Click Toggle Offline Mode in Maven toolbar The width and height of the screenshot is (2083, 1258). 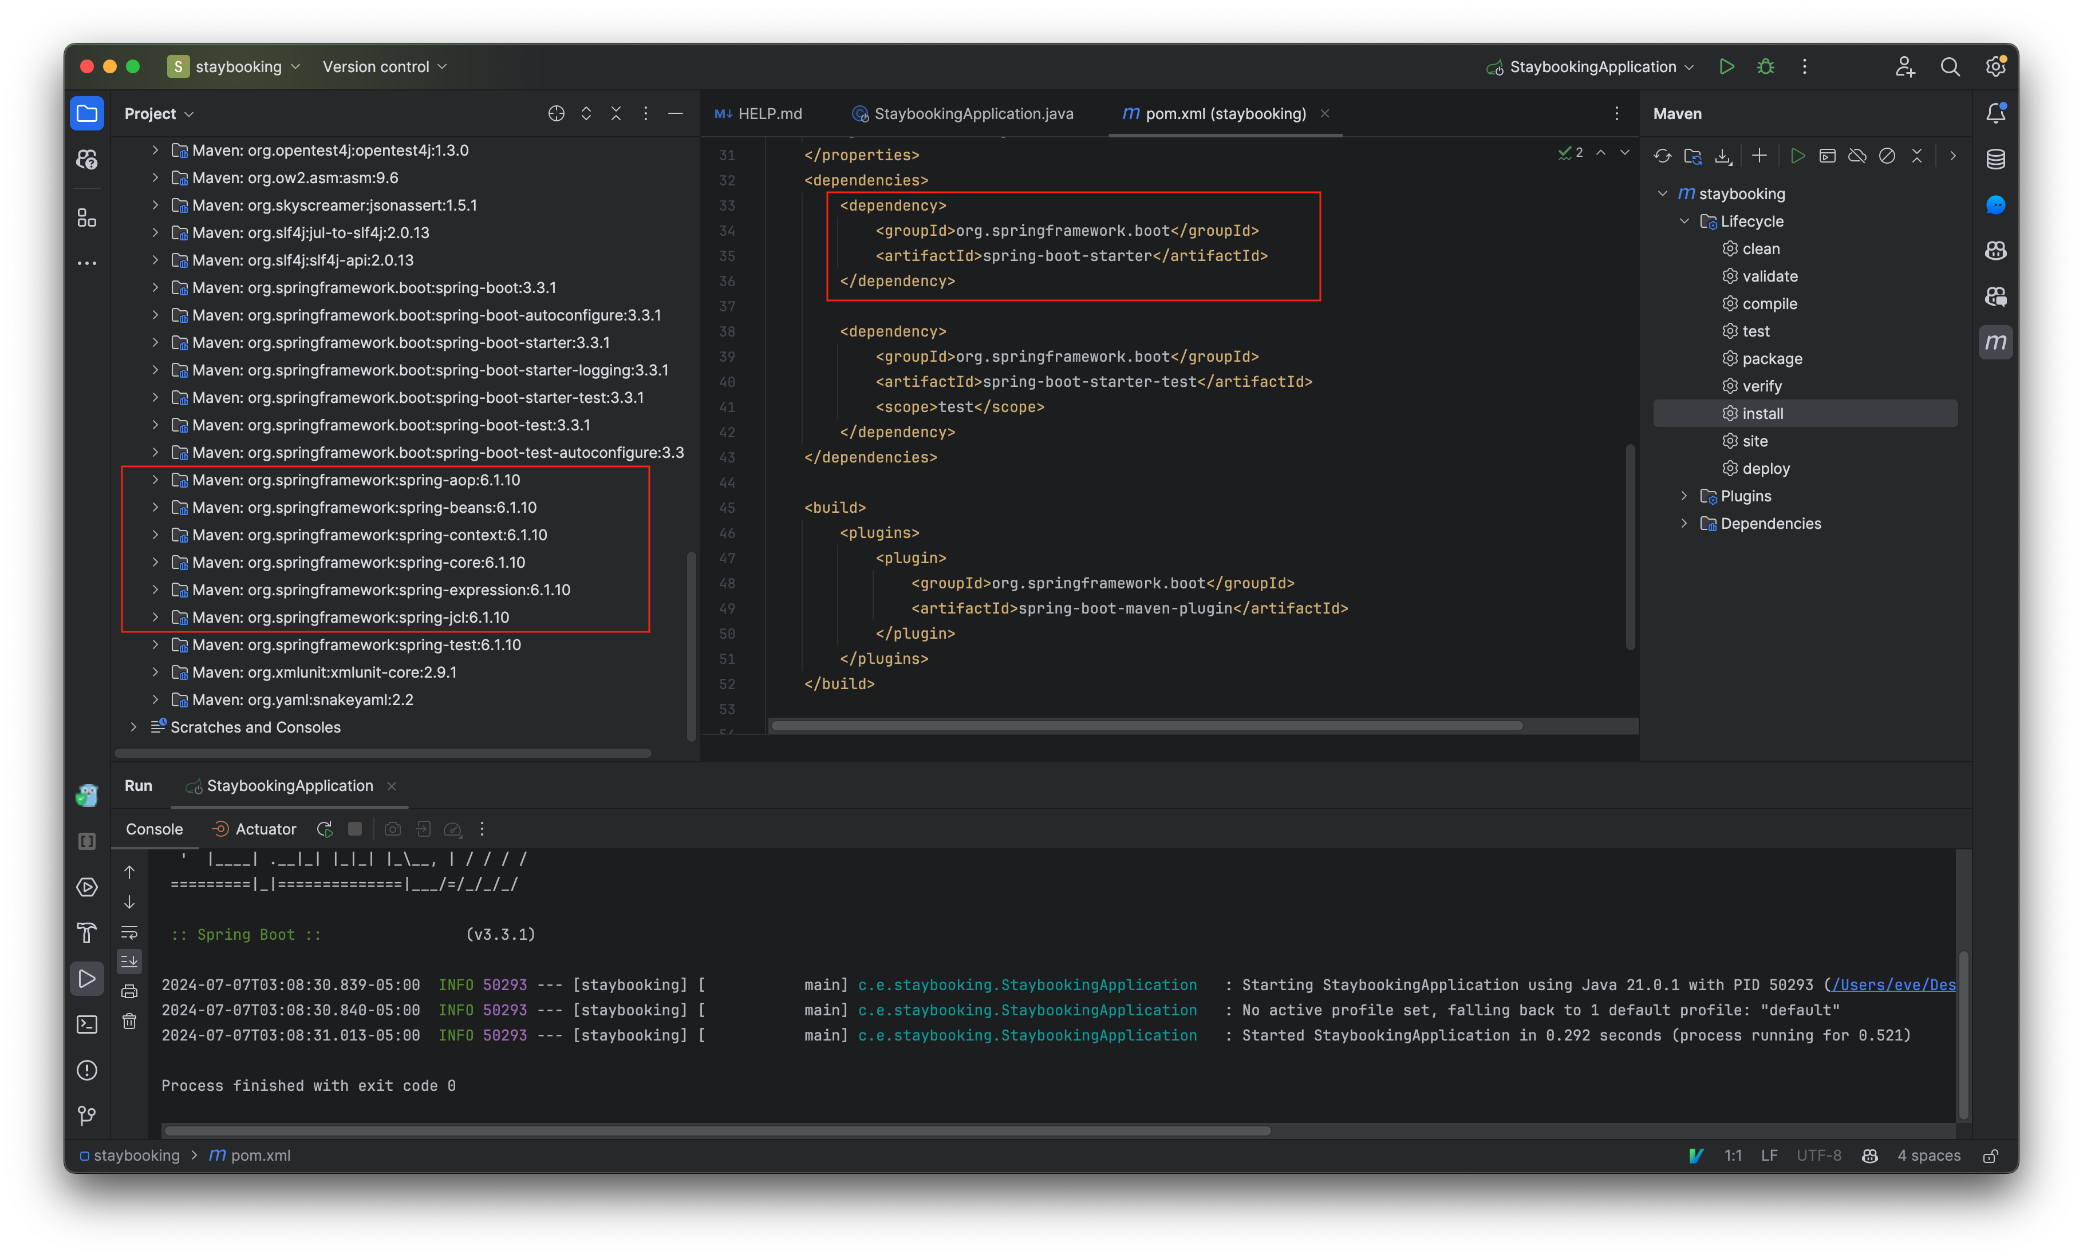point(1856,156)
